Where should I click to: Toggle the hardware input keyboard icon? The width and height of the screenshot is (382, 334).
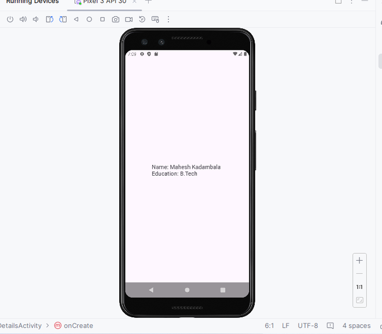155,19
